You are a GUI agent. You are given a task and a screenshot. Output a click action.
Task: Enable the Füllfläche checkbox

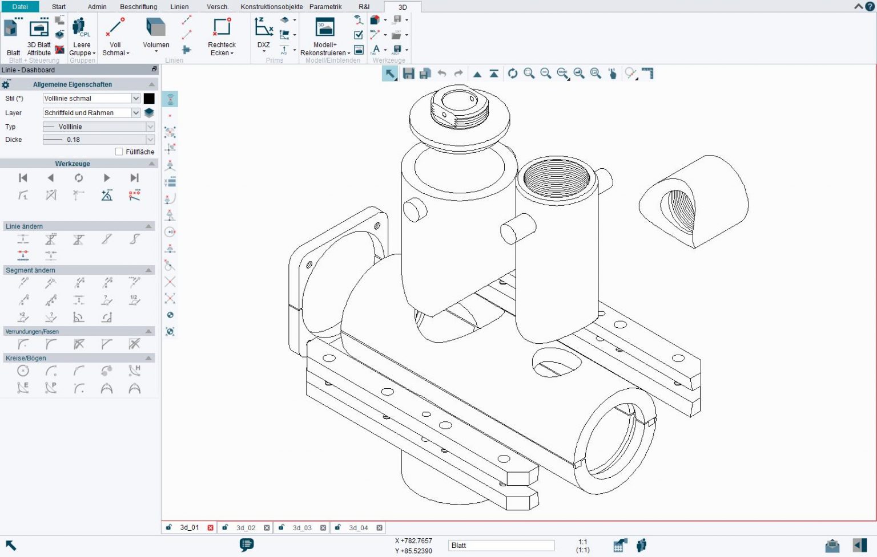click(x=119, y=152)
